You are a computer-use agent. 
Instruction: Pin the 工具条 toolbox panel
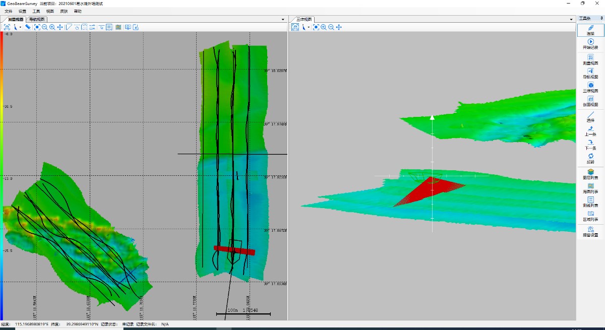[x=601, y=19]
